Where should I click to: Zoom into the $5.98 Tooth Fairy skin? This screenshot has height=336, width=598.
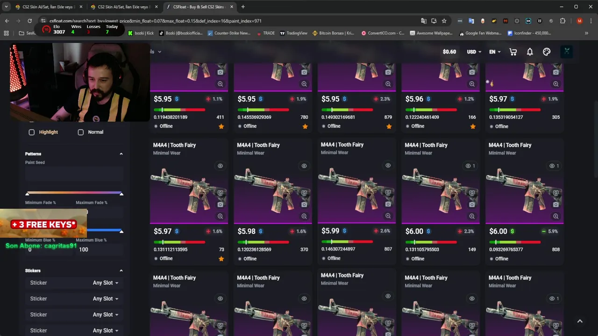pos(304,216)
